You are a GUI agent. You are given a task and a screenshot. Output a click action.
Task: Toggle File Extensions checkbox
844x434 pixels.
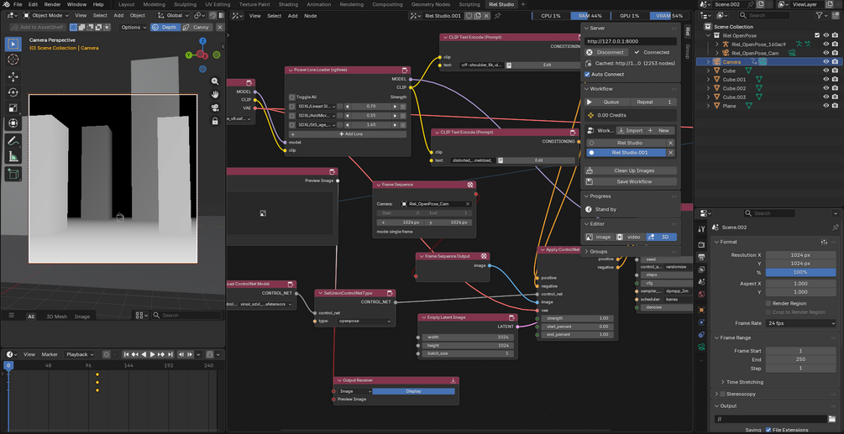click(x=768, y=430)
